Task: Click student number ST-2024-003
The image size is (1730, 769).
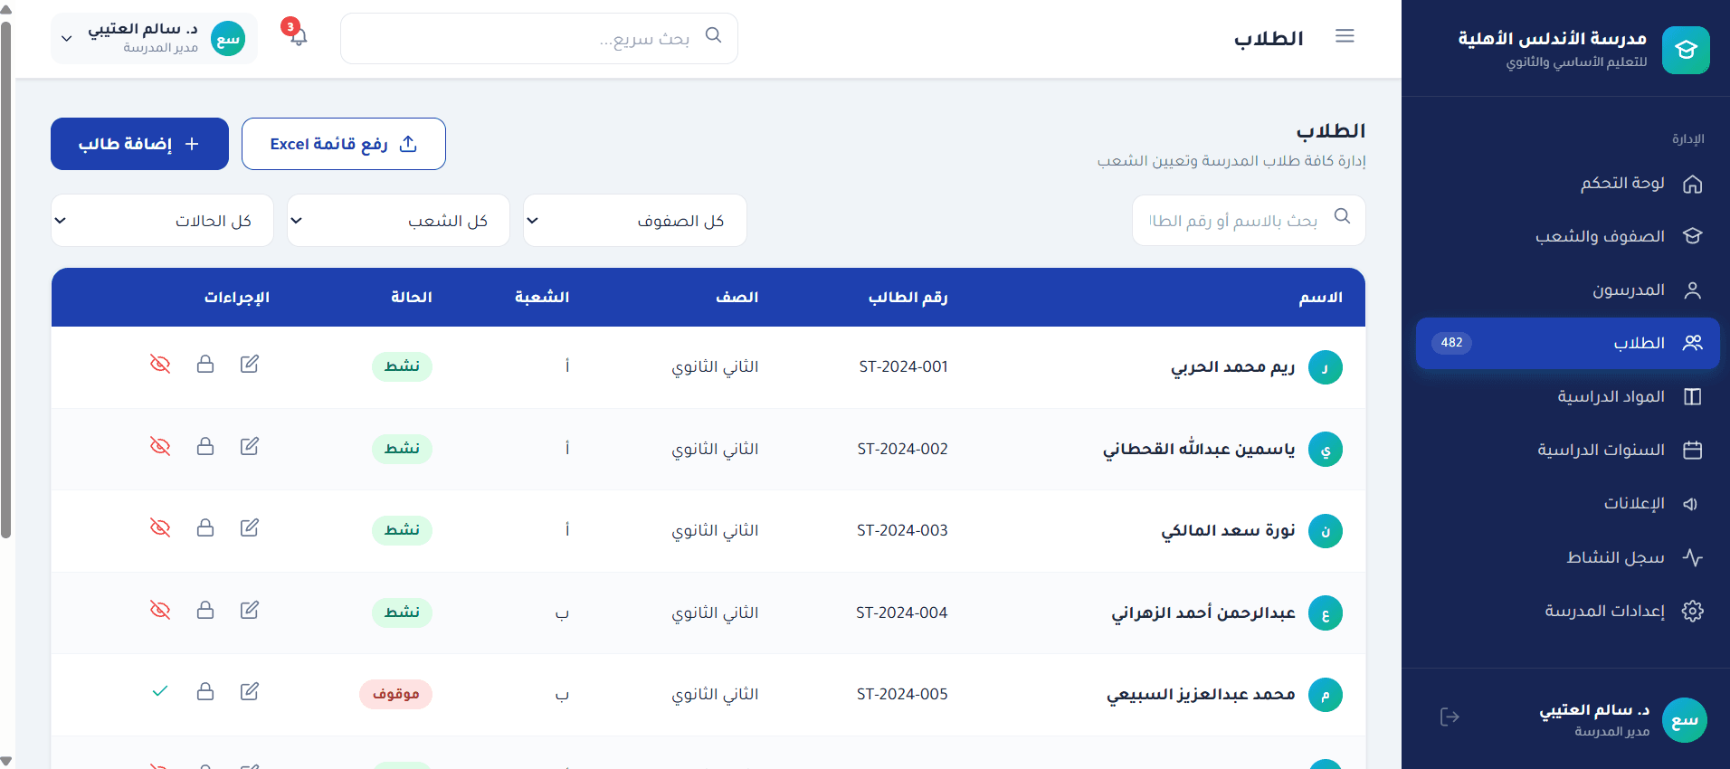Action: click(x=902, y=530)
